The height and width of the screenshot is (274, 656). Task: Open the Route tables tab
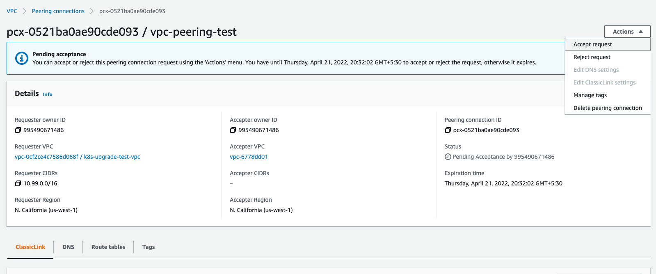108,247
